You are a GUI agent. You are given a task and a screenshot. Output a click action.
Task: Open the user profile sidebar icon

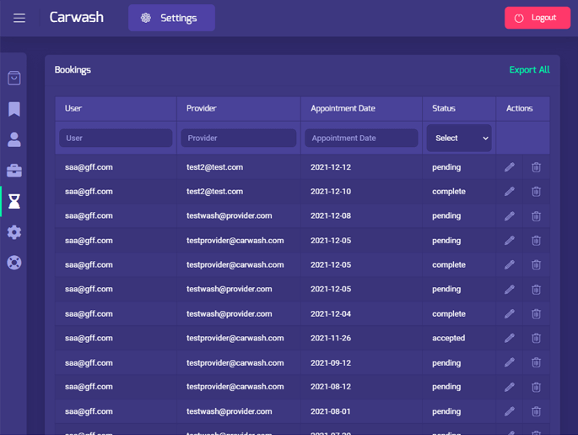click(14, 139)
